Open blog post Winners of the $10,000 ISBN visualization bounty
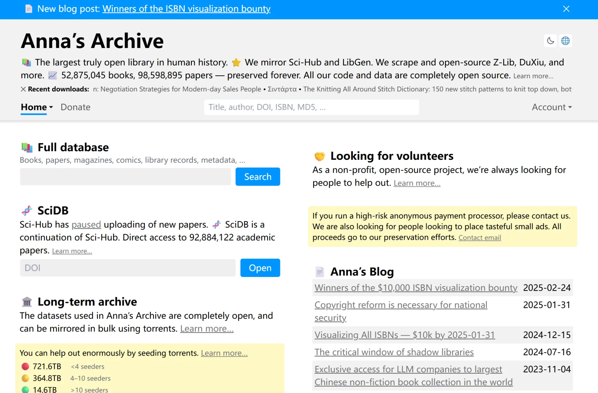Screen dimensions: 598x393 click(416, 287)
